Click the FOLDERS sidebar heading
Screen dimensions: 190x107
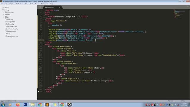pyautogui.click(x=5, y=7)
